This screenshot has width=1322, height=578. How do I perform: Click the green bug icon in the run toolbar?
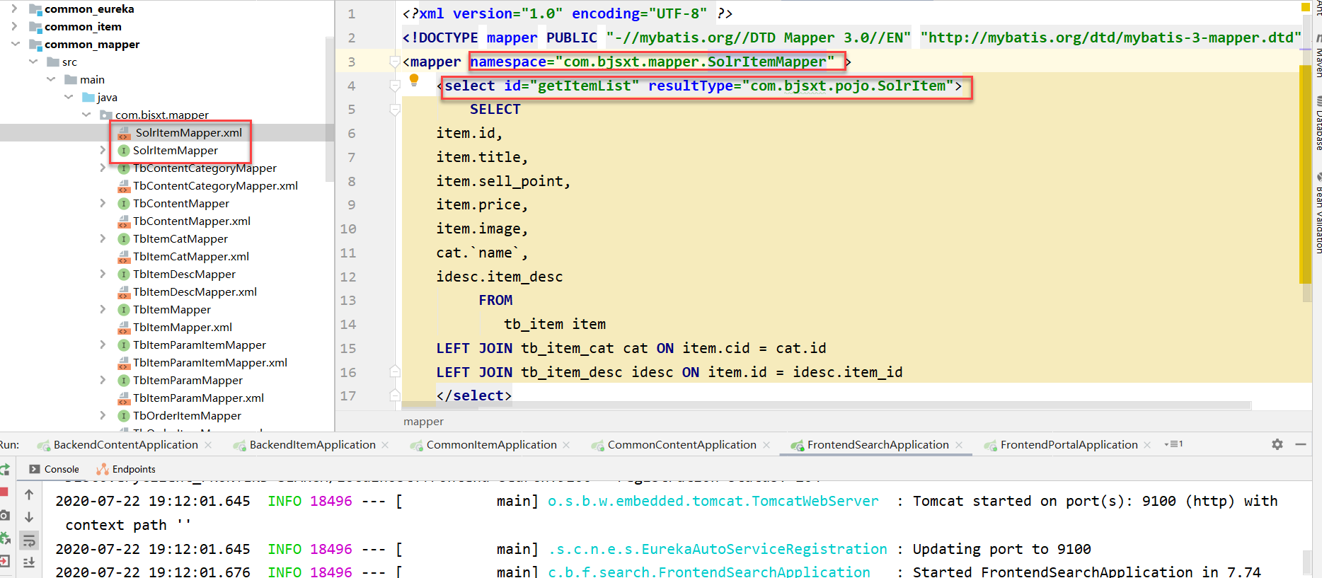[x=4, y=538]
